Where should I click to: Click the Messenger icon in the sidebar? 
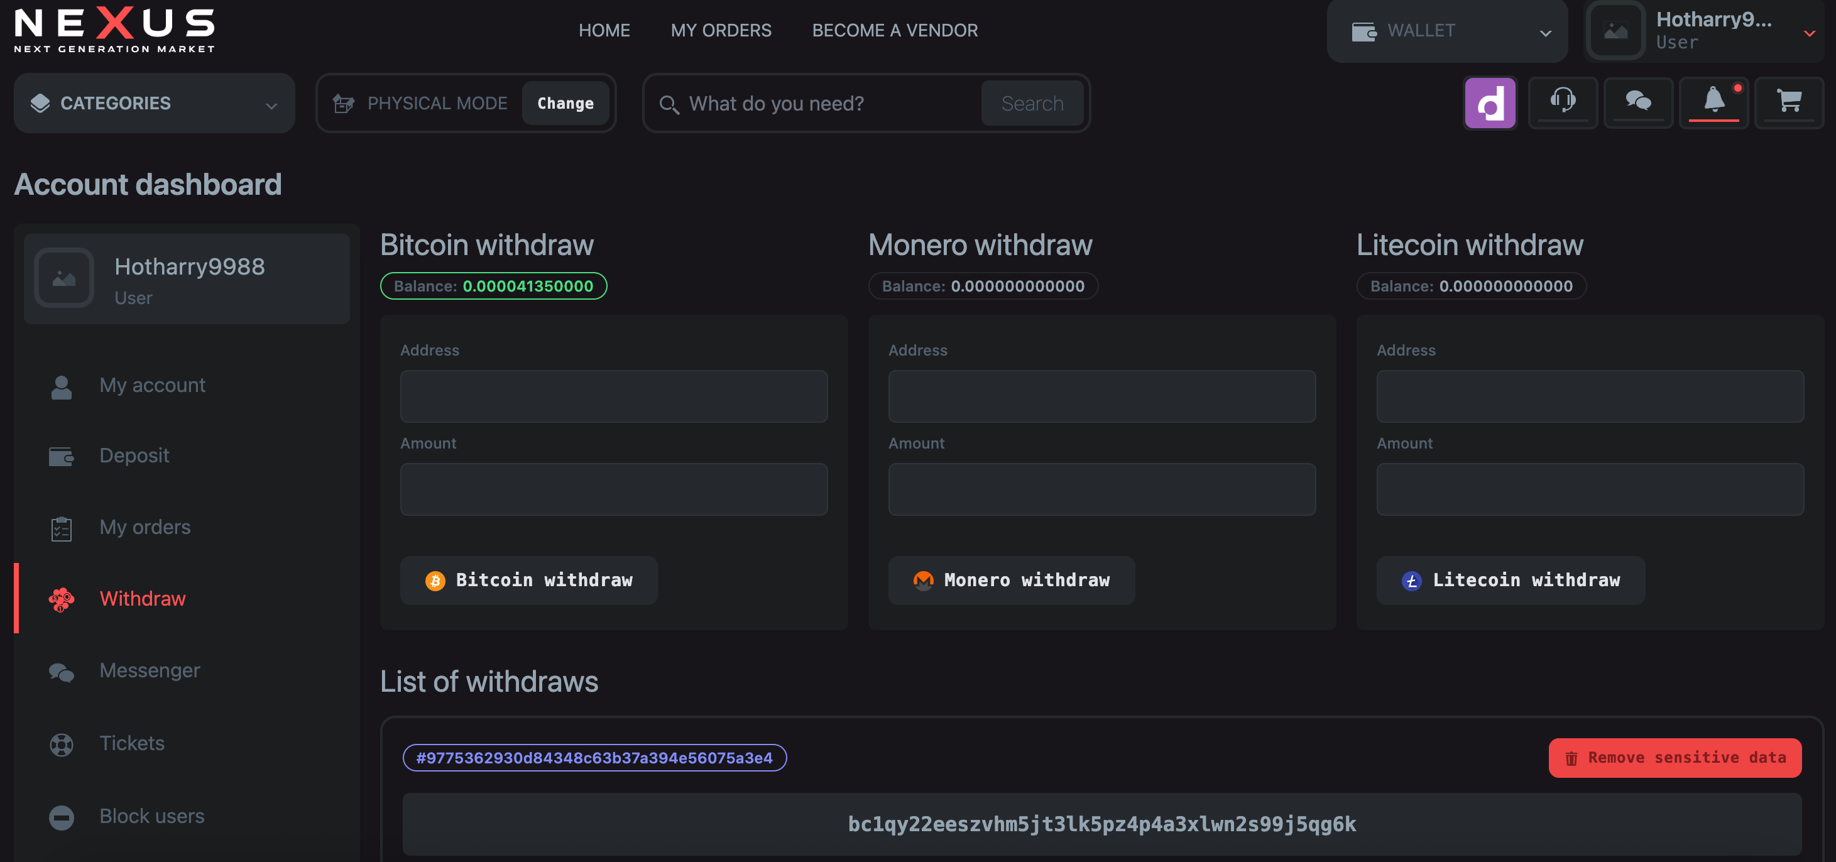coord(62,672)
